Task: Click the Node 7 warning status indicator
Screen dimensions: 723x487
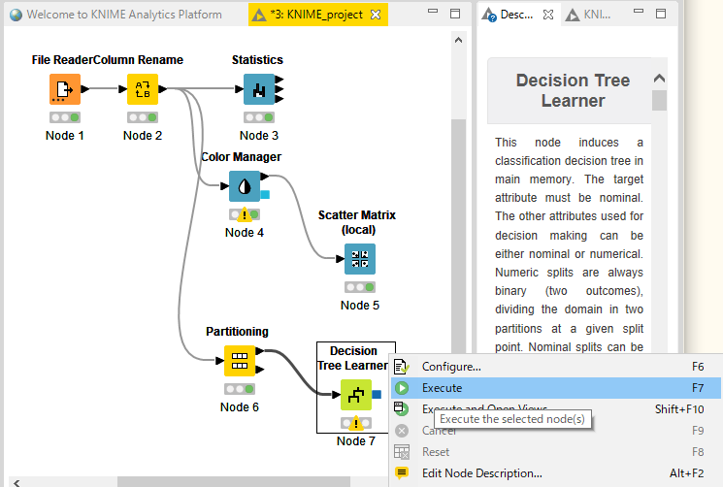Action: [356, 423]
